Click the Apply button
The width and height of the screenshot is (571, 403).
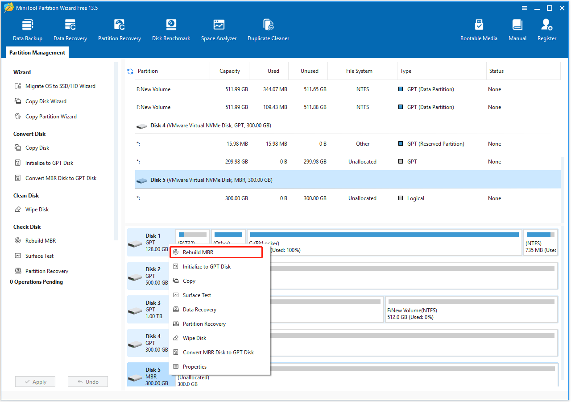click(x=35, y=382)
